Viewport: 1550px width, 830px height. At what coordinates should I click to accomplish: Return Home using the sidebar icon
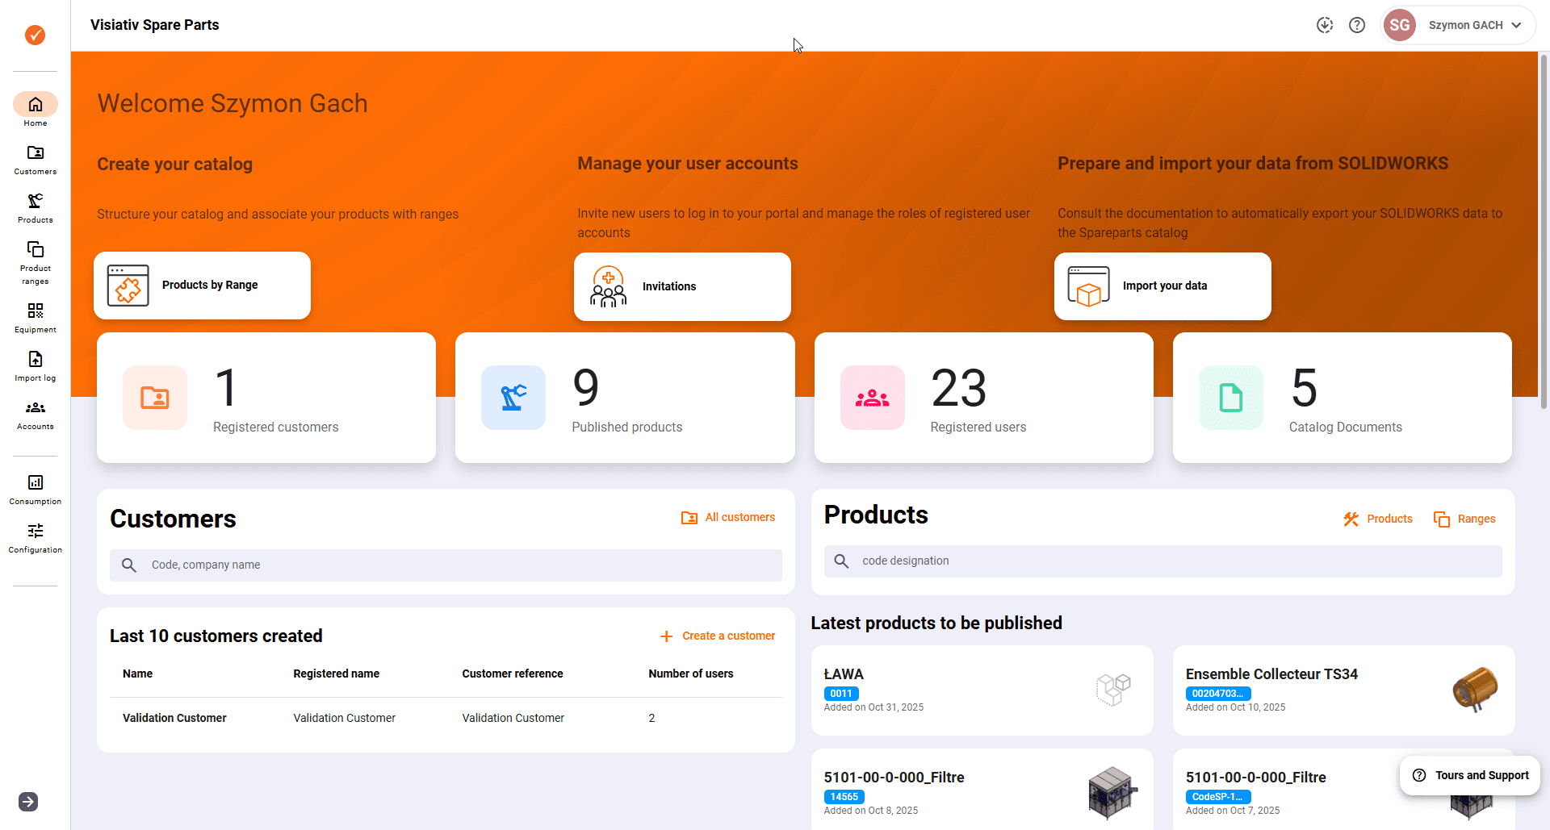pyautogui.click(x=35, y=106)
